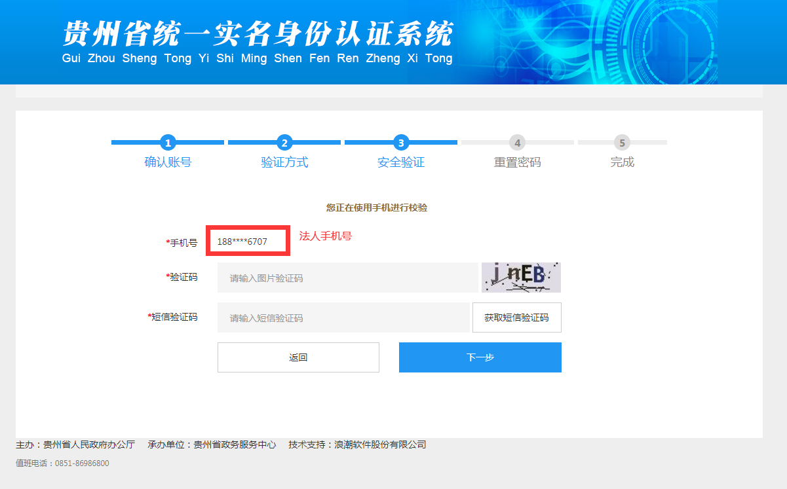Click the step 3 circle icon
The width and height of the screenshot is (787, 489).
[x=401, y=143]
